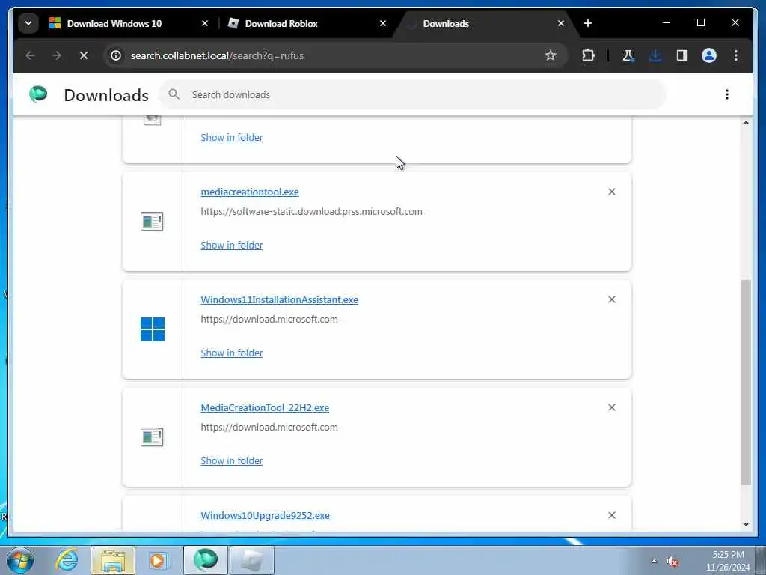Open the Extensions puzzle icon
This screenshot has height=575, width=766.
coord(588,55)
